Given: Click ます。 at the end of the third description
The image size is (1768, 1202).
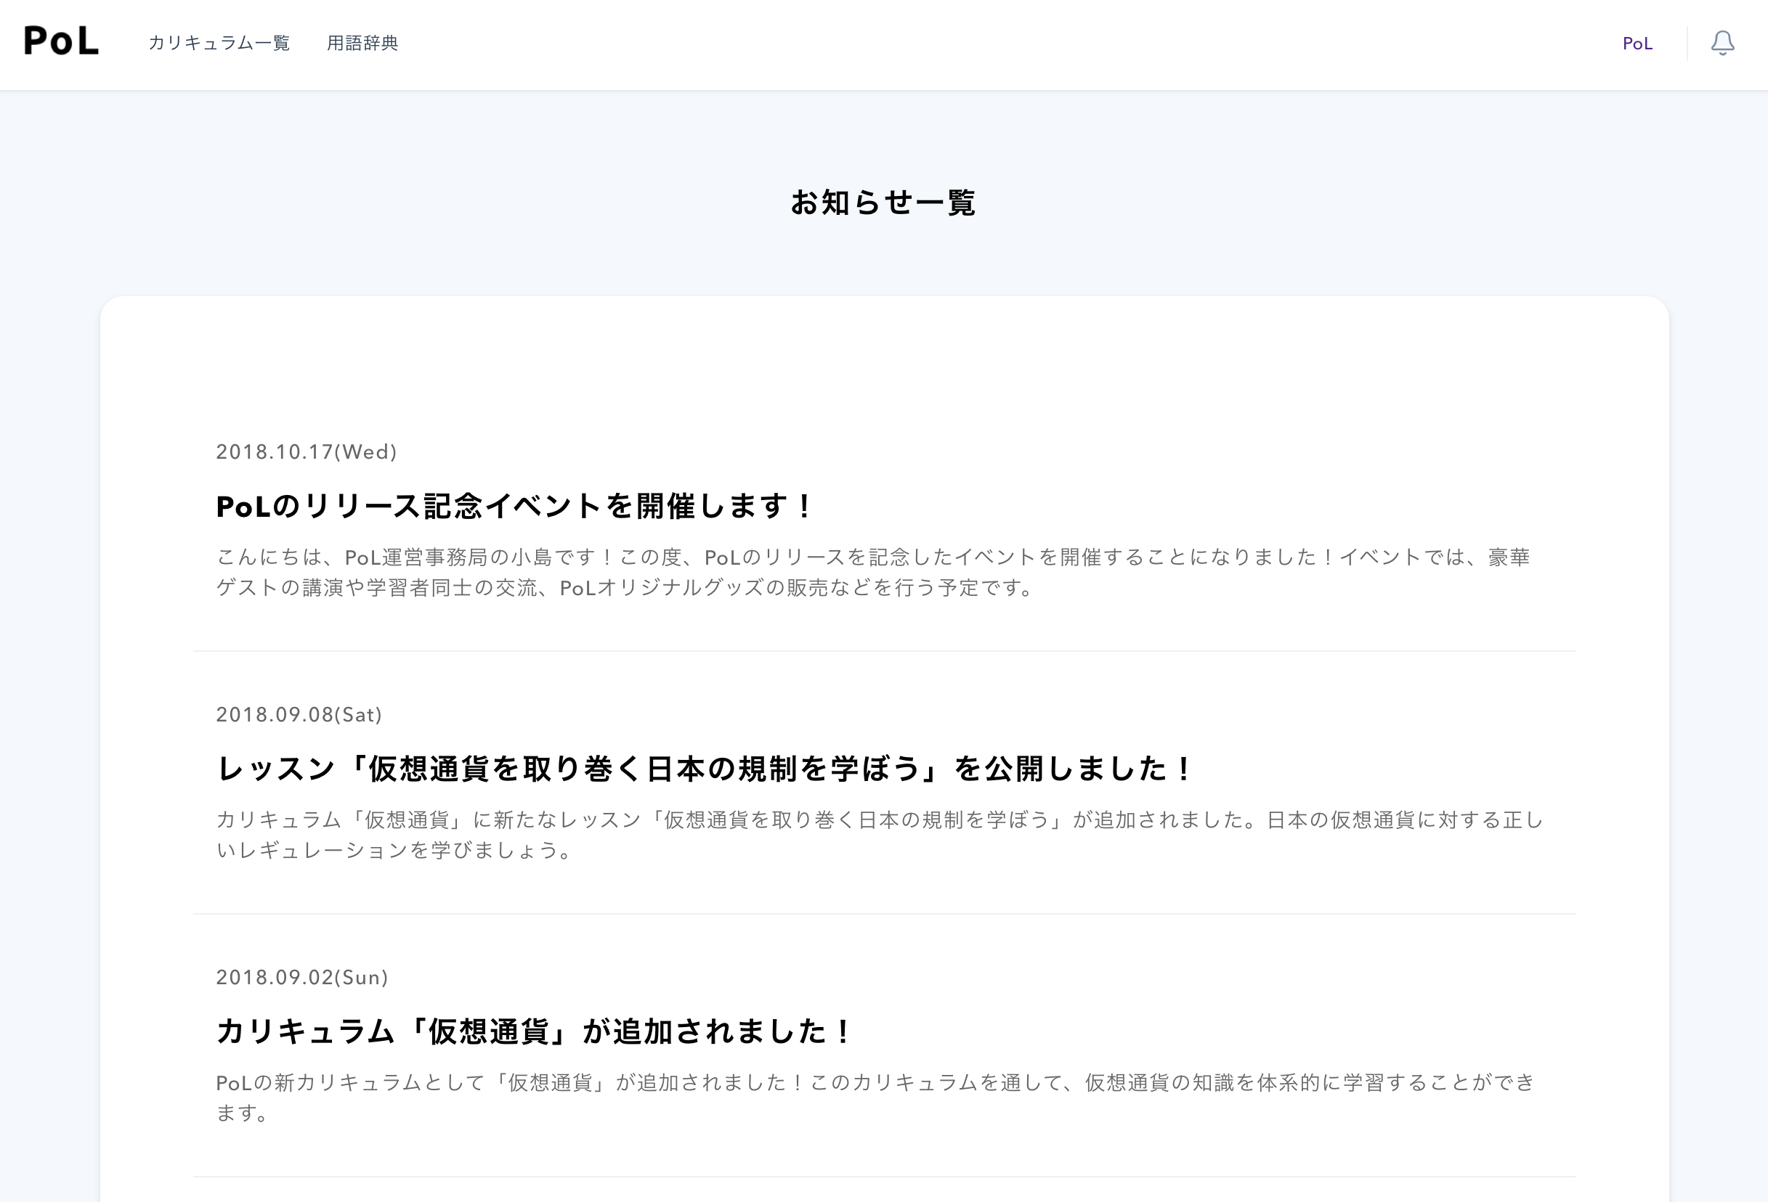Looking at the screenshot, I should 242,1113.
